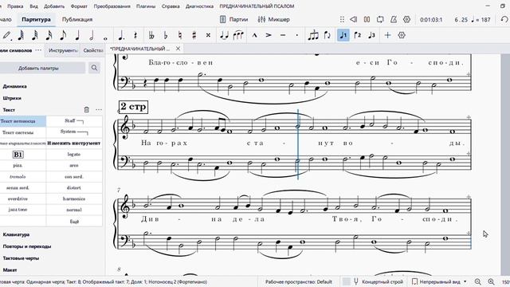Select the half note duration

click(92, 35)
